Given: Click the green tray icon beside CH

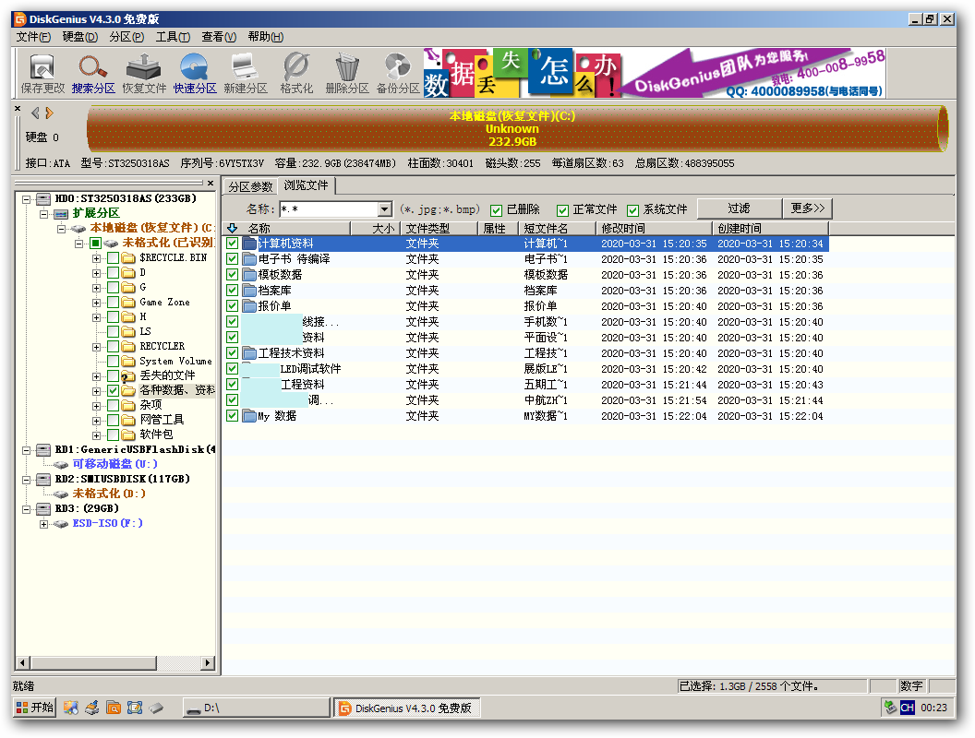Looking at the screenshot, I should 890,708.
